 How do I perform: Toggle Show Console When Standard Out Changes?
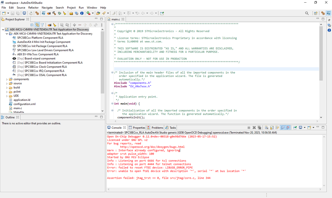click(x=282, y=128)
